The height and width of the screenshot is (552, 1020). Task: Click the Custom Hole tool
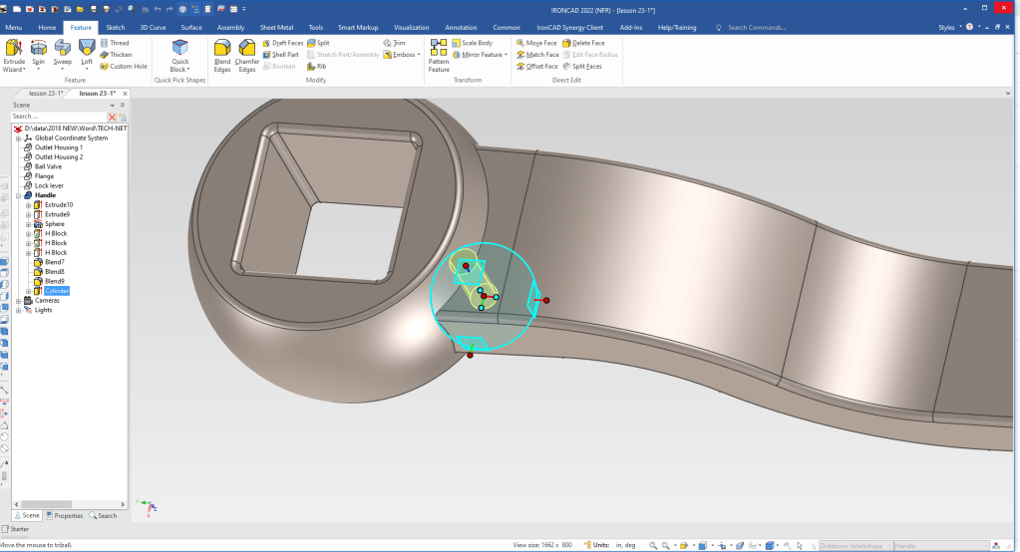(124, 67)
